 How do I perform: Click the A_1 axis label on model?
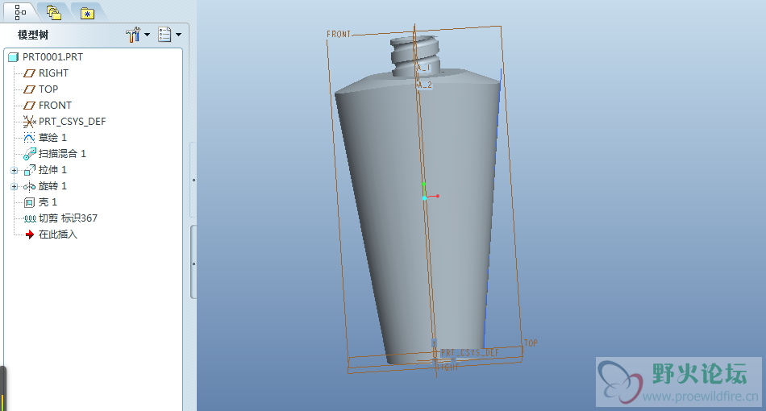coord(424,68)
